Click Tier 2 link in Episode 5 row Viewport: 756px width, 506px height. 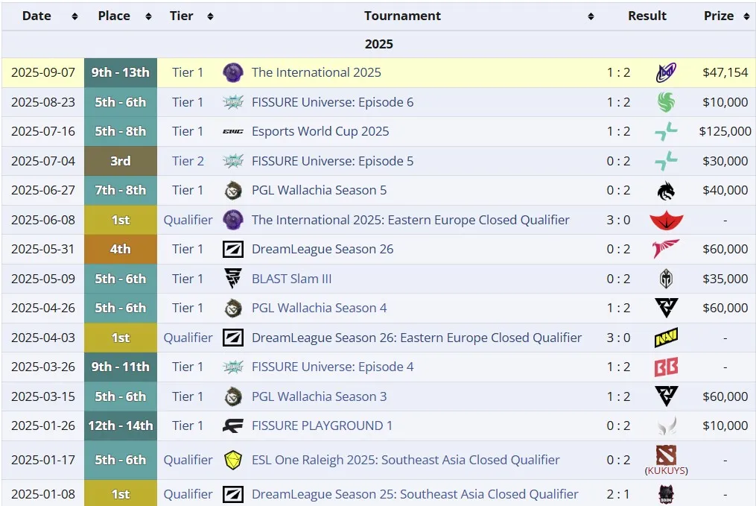188,161
